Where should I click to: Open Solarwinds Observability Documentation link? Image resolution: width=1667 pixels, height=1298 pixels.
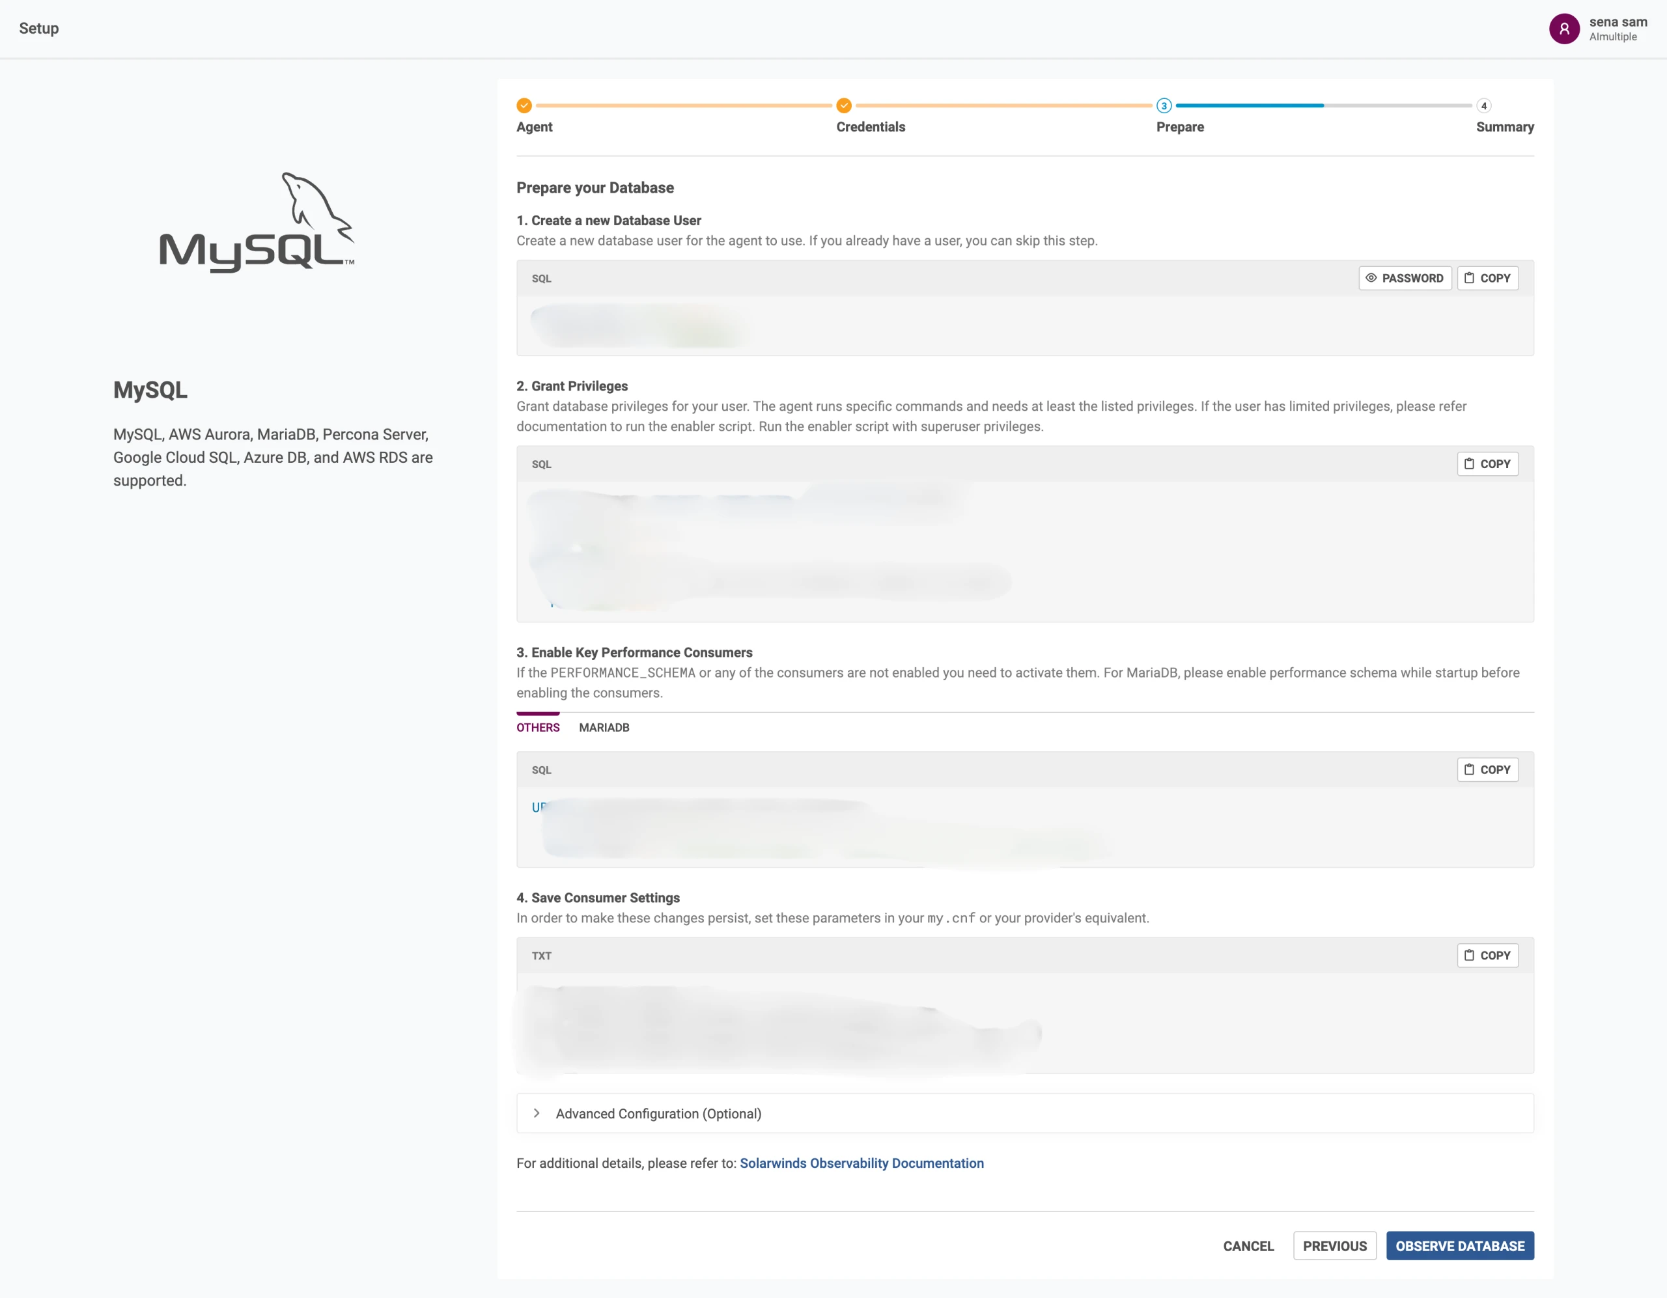click(862, 1163)
